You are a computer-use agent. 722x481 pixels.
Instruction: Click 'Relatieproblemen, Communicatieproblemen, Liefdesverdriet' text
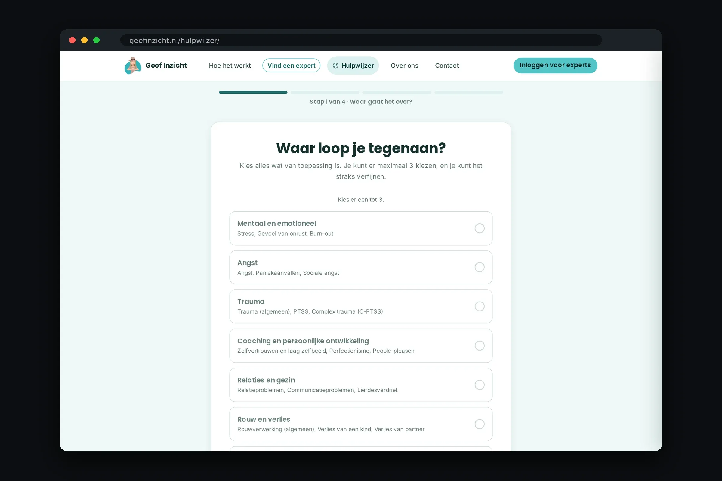pos(317,390)
